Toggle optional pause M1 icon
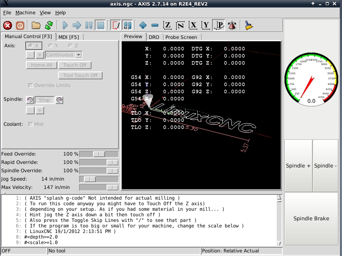The width and height of the screenshot is (342, 256). [x=127, y=25]
